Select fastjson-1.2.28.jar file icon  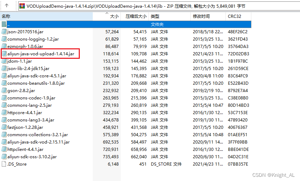pos(4,127)
